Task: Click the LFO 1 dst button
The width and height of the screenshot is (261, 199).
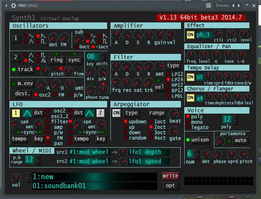Action: (x=38, y=113)
